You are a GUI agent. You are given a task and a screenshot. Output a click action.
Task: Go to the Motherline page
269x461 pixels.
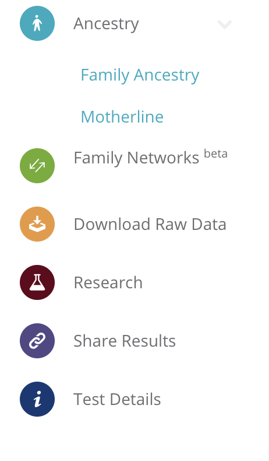pyautogui.click(x=122, y=117)
